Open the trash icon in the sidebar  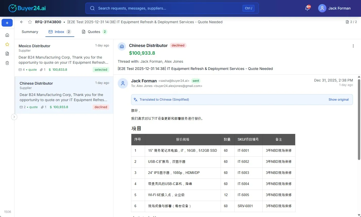(7, 63)
